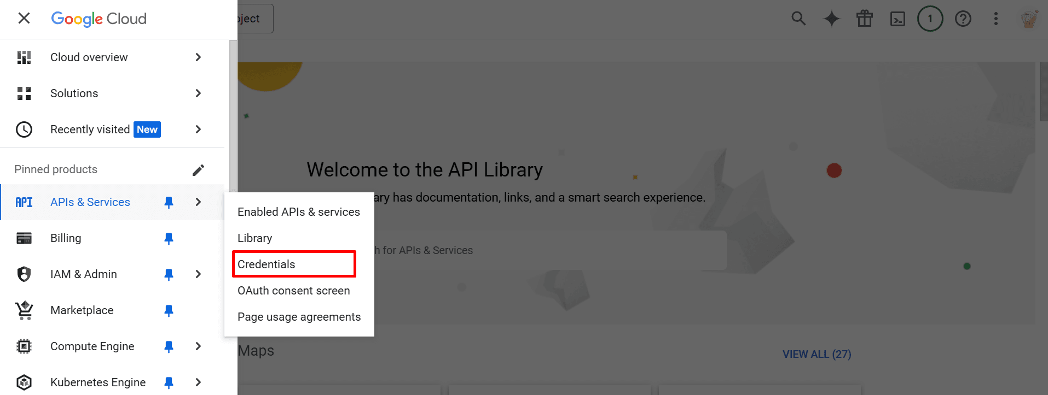Close the navigation menu with X icon
Screen dimensions: 1048x395
pos(24,19)
